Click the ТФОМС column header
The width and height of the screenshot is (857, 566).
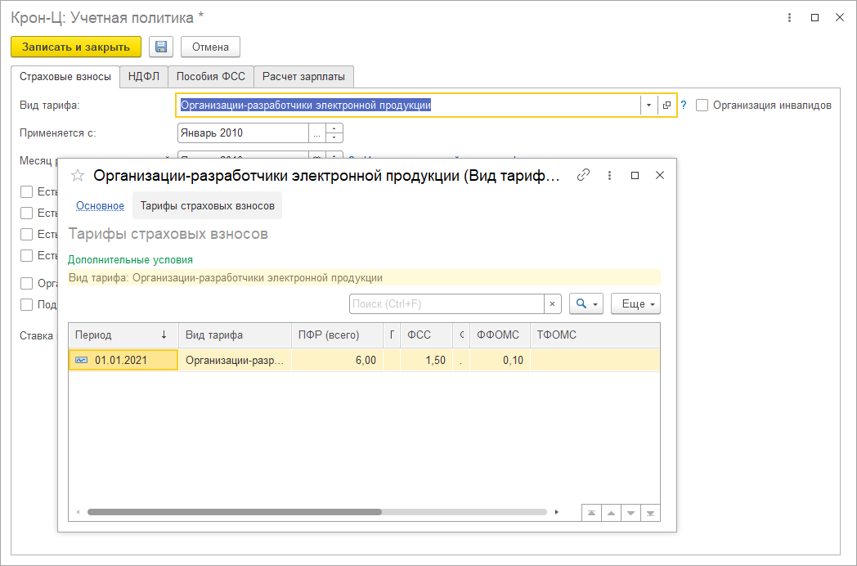(595, 335)
